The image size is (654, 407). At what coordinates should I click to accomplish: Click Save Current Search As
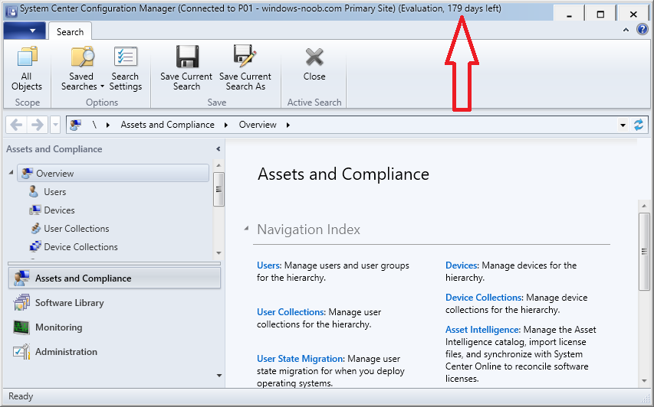point(245,69)
